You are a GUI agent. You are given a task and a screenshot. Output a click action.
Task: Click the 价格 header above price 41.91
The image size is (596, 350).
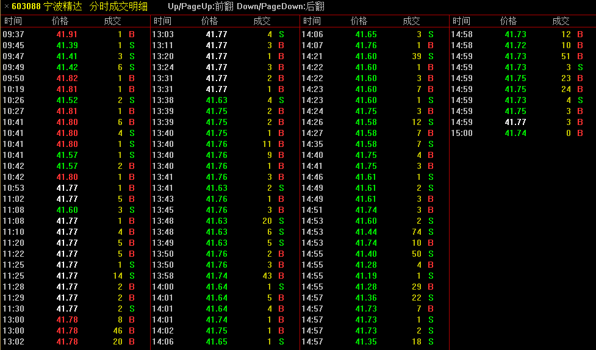[x=60, y=21]
